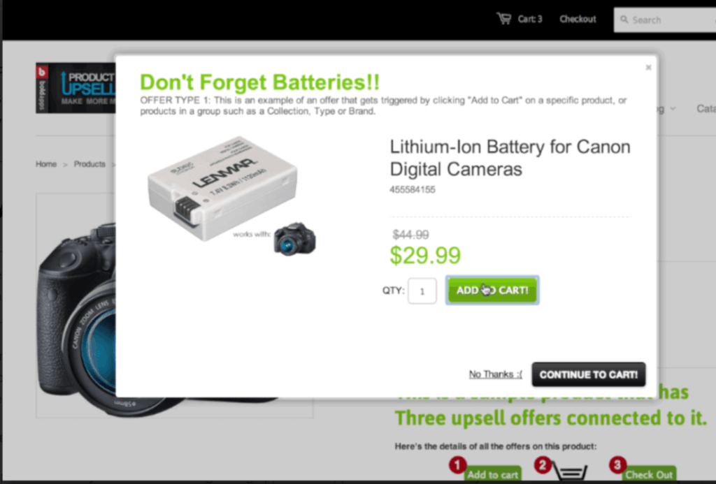Go to Home breadcrumb
The image size is (716, 484).
click(46, 163)
